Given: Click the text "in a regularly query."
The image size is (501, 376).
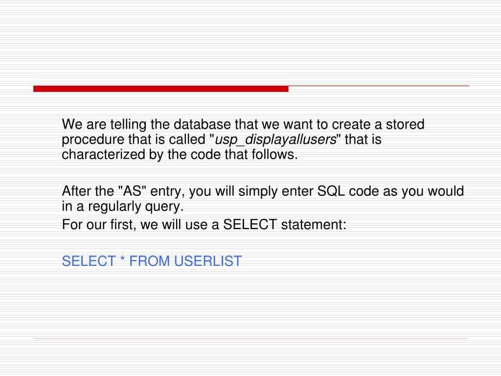Looking at the screenshot, I should (123, 207).
